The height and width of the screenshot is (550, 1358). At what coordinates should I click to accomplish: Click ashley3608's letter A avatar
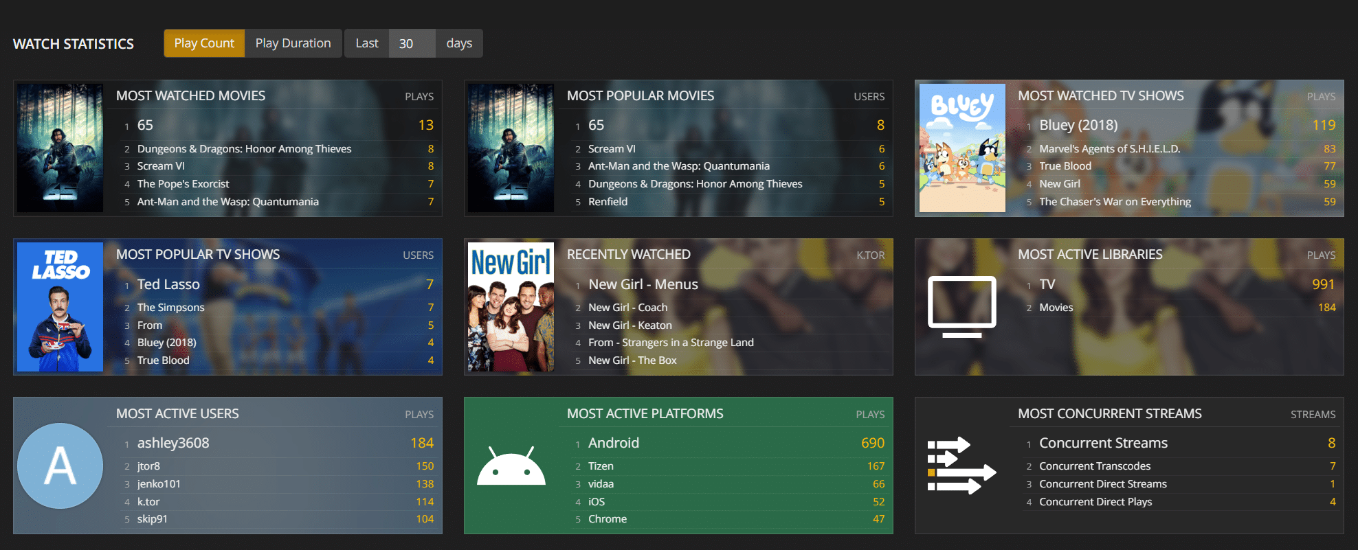coord(60,466)
